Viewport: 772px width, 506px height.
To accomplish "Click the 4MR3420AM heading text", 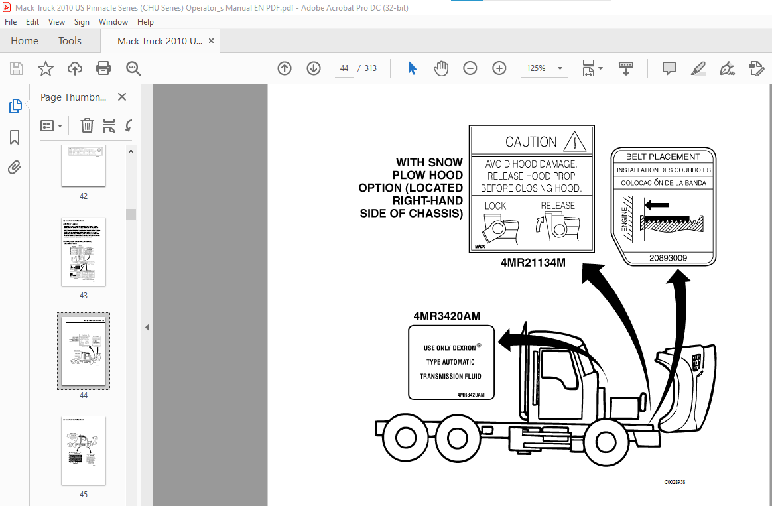I will pyautogui.click(x=446, y=316).
